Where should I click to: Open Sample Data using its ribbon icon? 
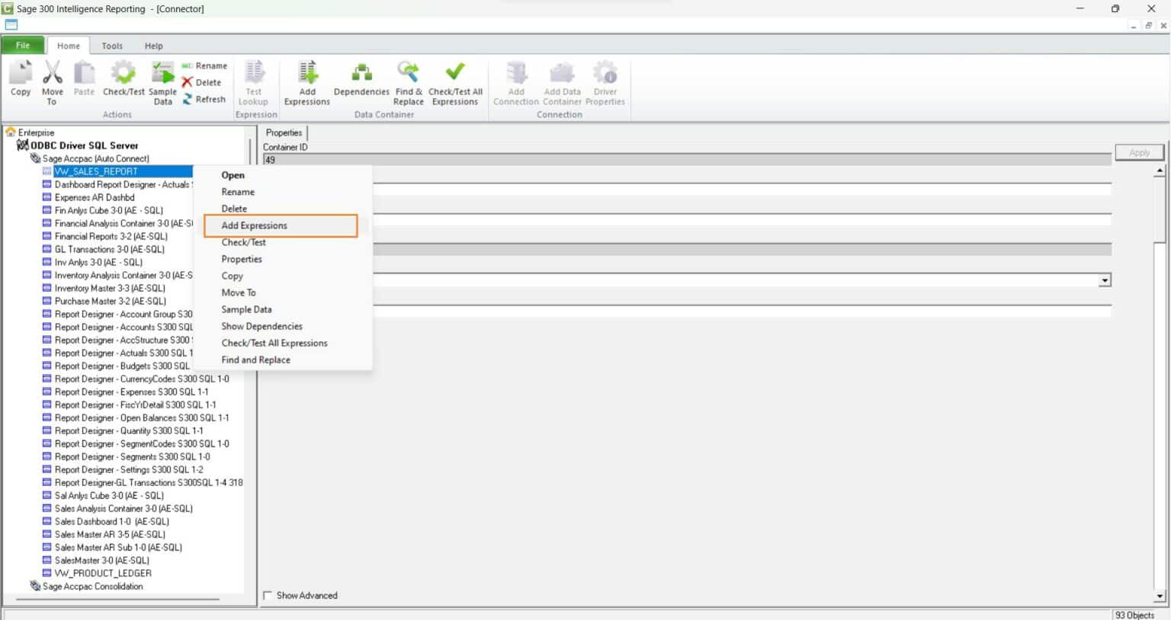click(162, 76)
